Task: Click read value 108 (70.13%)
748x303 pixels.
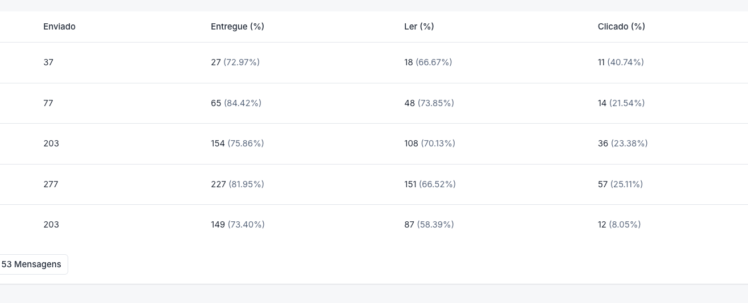Action: [x=430, y=144]
